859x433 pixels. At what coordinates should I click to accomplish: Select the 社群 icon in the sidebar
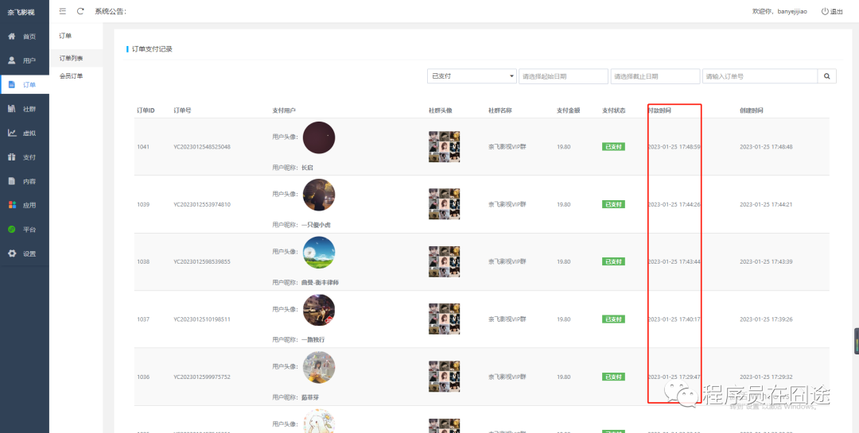pos(12,109)
